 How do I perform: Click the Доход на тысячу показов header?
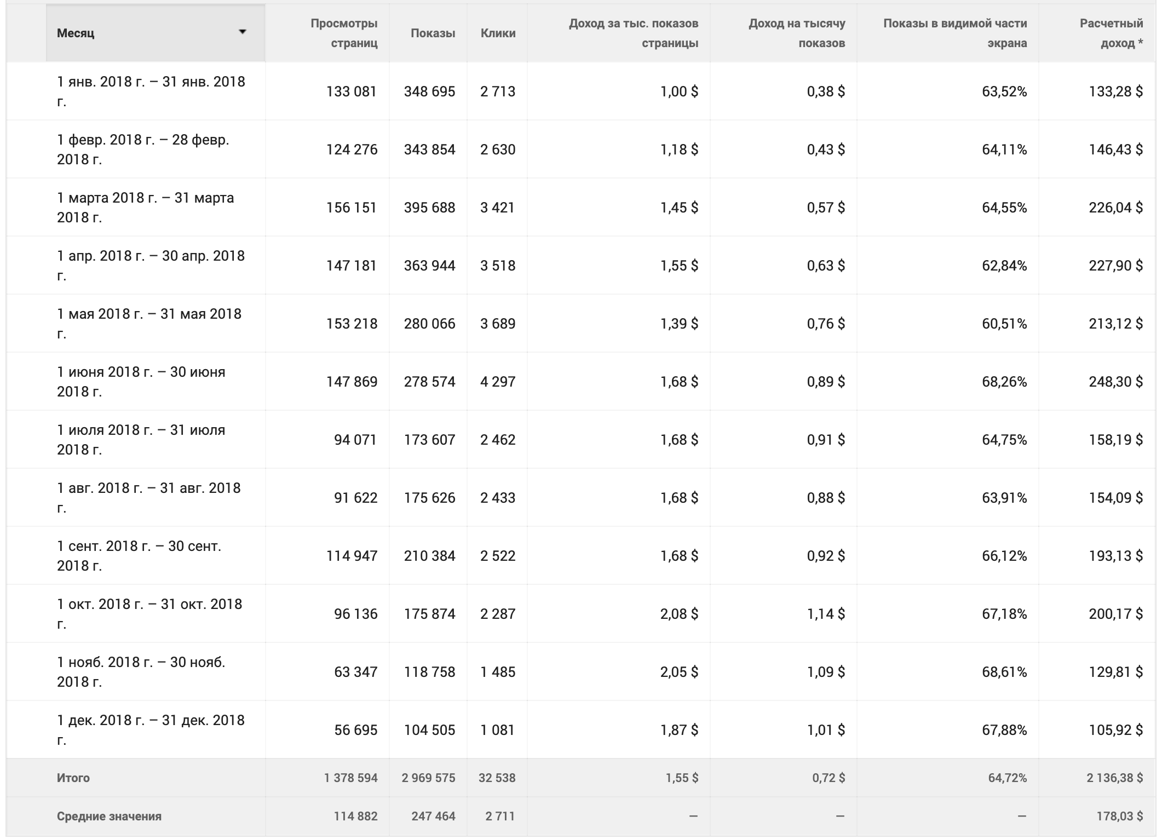point(797,33)
